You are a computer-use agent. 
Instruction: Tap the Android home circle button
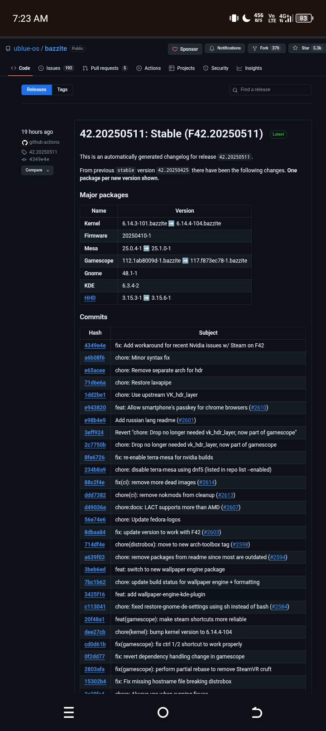[163, 712]
